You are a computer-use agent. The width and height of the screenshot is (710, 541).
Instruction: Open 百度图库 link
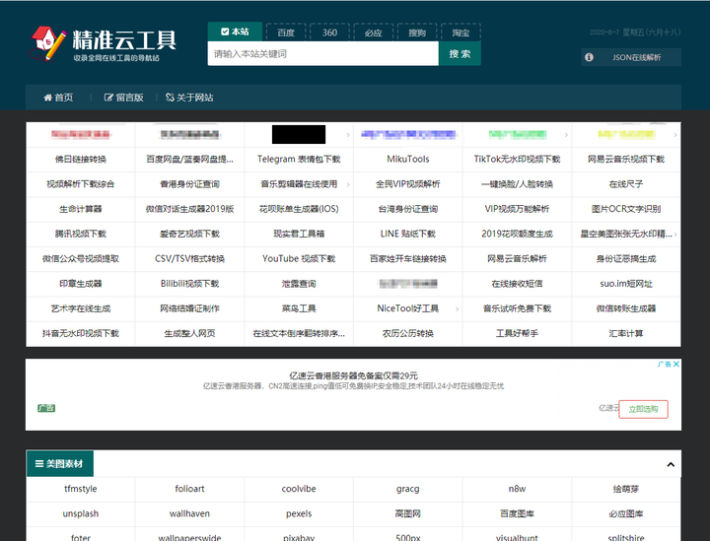pyautogui.click(x=517, y=513)
